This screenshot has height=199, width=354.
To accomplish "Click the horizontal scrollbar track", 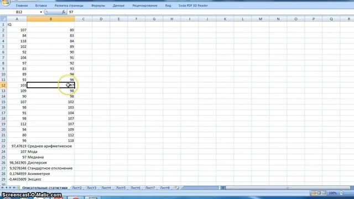I will click(x=288, y=188).
